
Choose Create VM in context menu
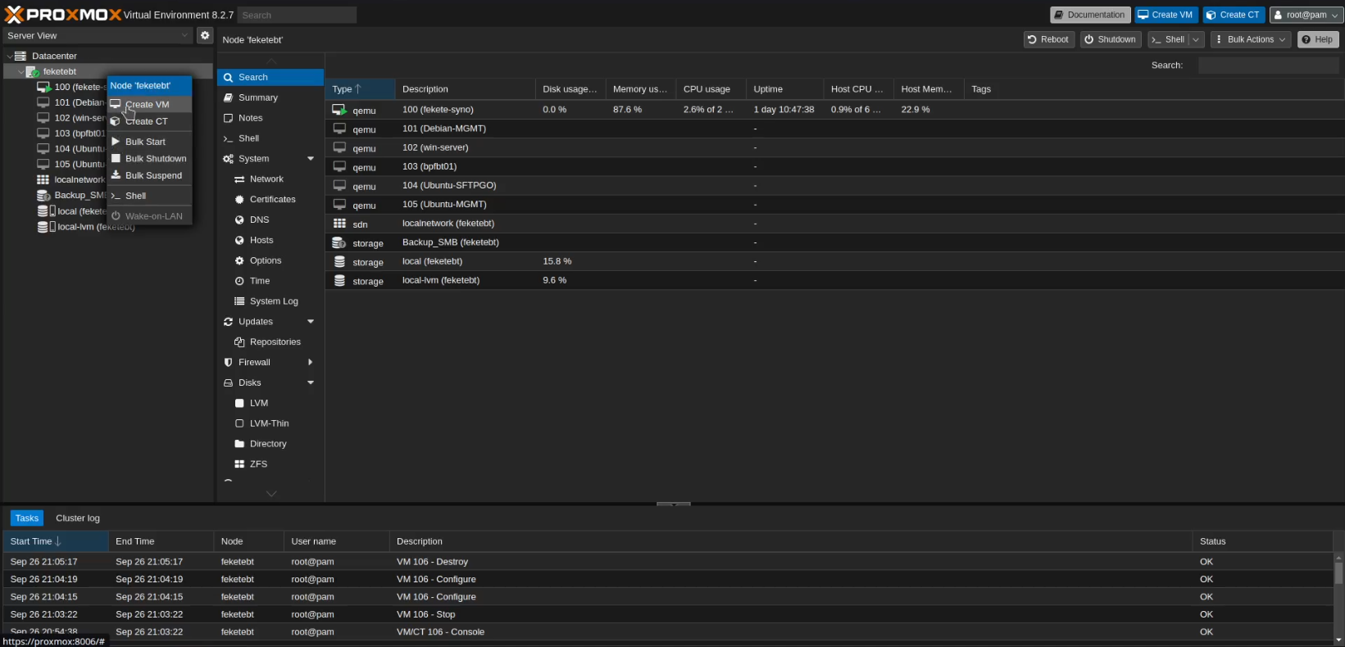150,105
